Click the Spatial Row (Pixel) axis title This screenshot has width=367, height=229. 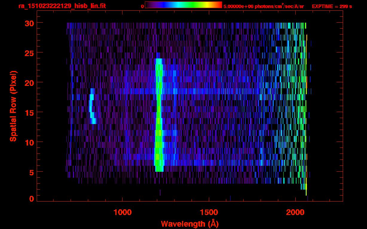click(x=13, y=106)
